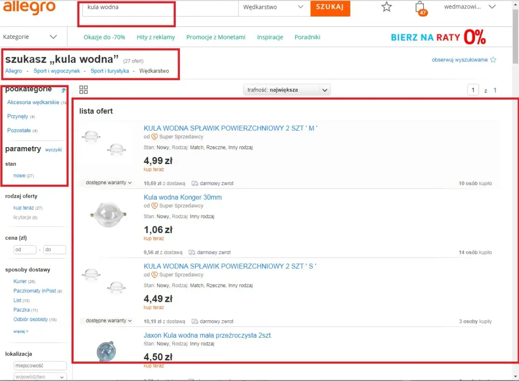
Task: Open województwo dropdown
Action: coord(40,377)
